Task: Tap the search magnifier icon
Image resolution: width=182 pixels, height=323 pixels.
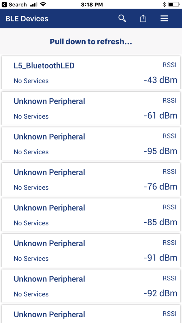Action: pos(122,19)
